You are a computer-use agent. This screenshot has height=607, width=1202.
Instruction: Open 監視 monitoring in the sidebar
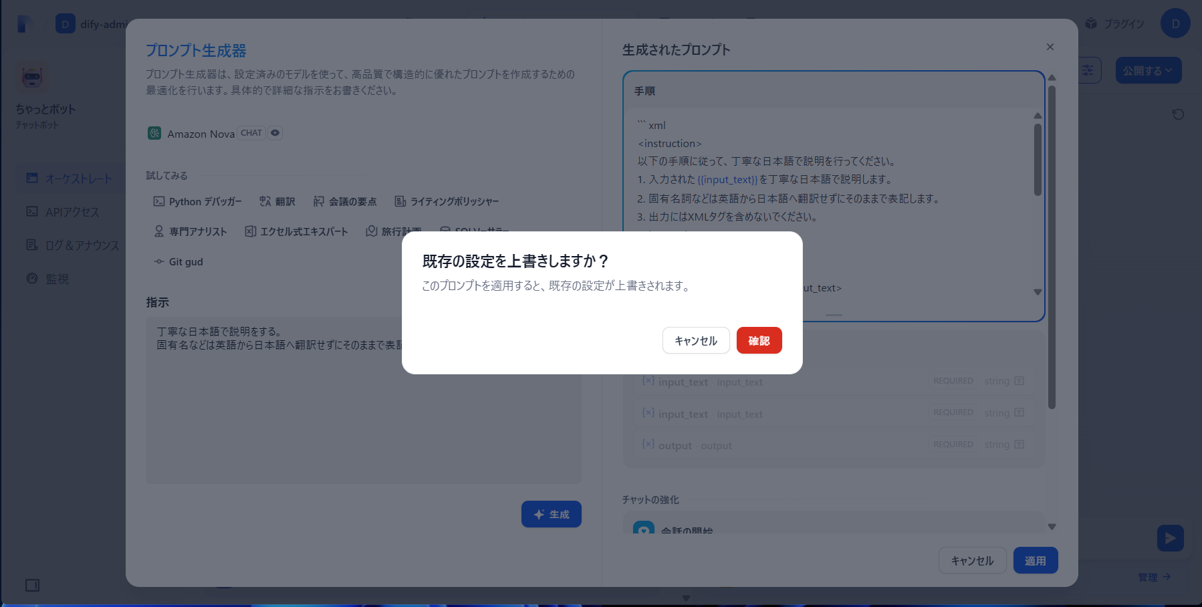point(47,279)
